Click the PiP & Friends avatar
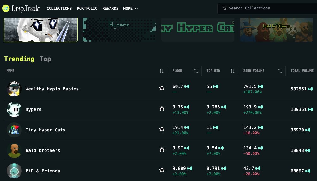317x181 pixels. point(14,171)
